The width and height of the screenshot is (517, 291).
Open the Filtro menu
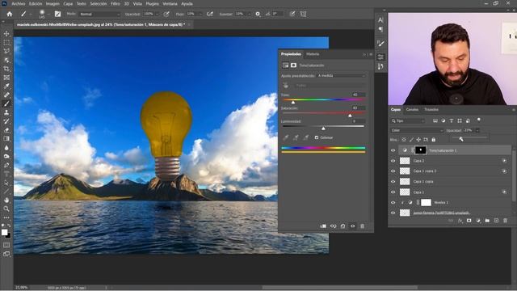[116, 3]
